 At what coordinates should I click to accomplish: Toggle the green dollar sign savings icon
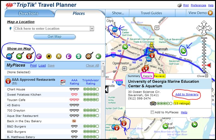click(x=79, y=56)
